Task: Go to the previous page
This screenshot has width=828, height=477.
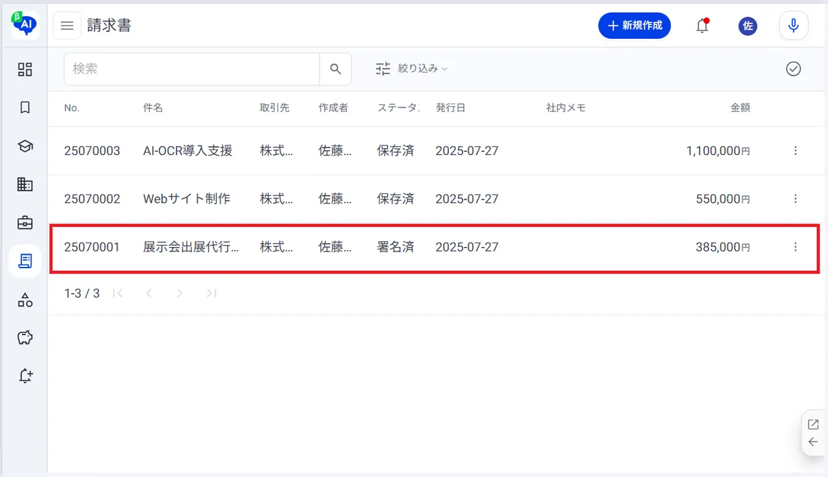Action: [x=149, y=293]
